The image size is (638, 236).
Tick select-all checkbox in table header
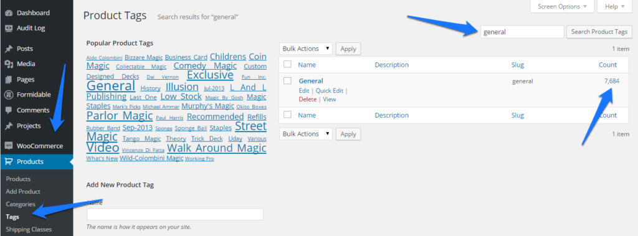click(x=287, y=64)
